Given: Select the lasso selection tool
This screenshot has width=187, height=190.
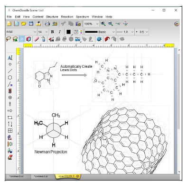Looking at the screenshot, I should click(9, 39).
